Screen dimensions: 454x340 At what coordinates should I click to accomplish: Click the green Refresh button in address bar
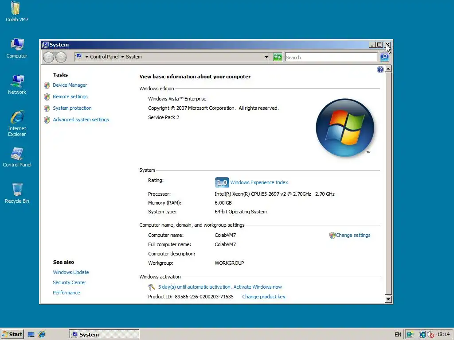tap(278, 57)
